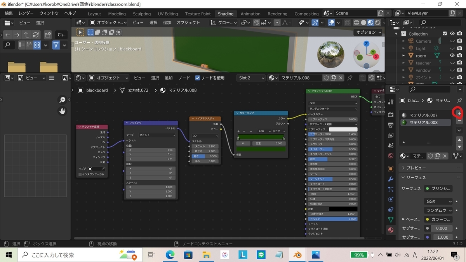Viewport: 466px width, 262px height.
Task: Click the オプション button in viewport
Action: 368,32
